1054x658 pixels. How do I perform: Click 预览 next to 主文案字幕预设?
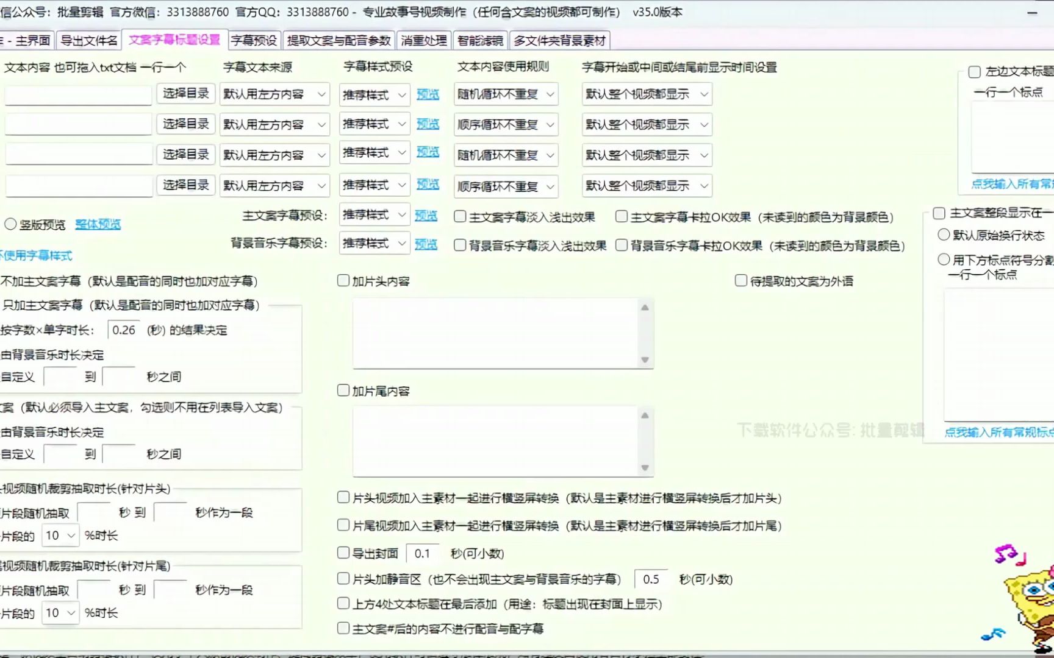coord(426,215)
